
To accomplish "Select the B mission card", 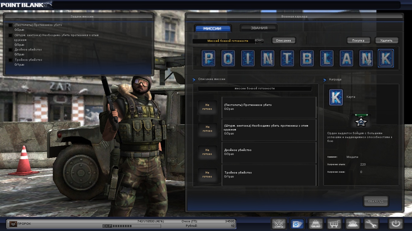I will 307,58.
